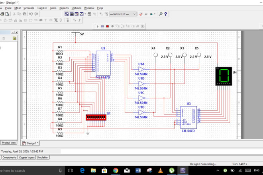Show hidden system tray icons
Screen dimensions: 263x175
point(218,171)
